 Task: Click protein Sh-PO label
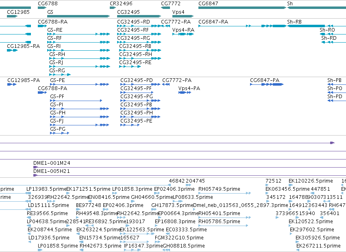(335, 88)
